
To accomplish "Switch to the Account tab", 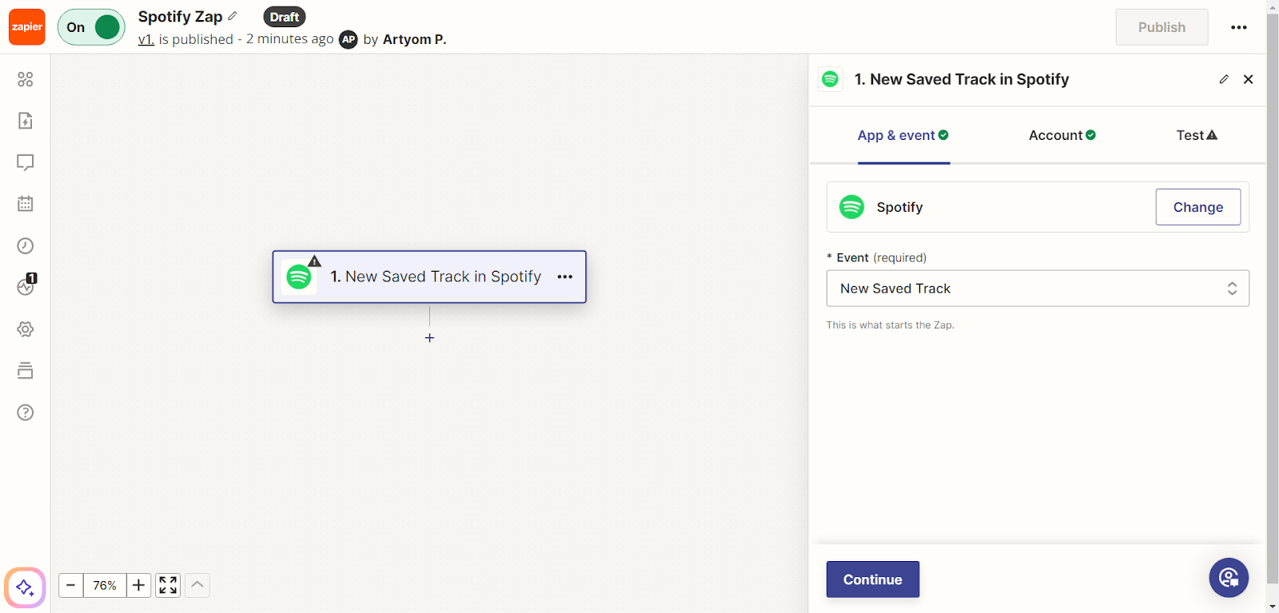I will point(1062,135).
